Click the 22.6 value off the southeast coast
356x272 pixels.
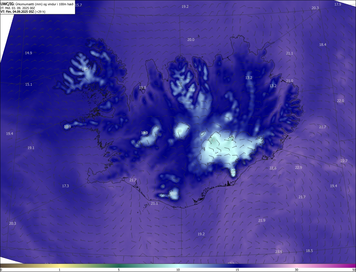coord(273,168)
